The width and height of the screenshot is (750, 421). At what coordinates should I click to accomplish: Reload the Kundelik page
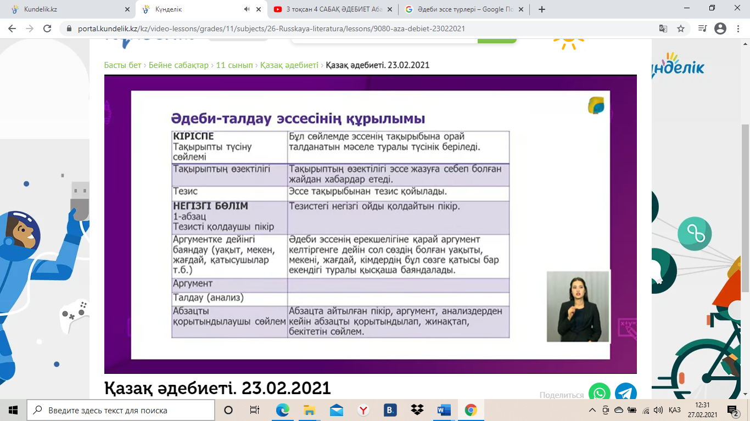47,29
